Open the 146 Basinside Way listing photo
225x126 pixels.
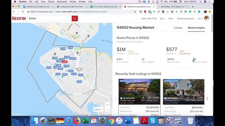140,92
